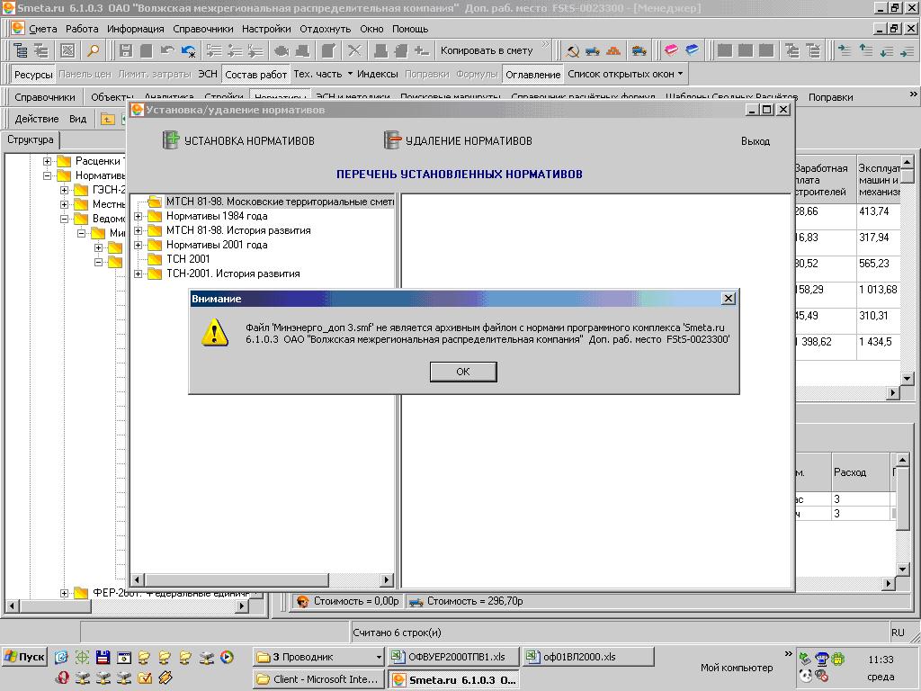Click the УДАЛЕНИЕ НОРМАТИВОВ delete icon

pyautogui.click(x=392, y=140)
